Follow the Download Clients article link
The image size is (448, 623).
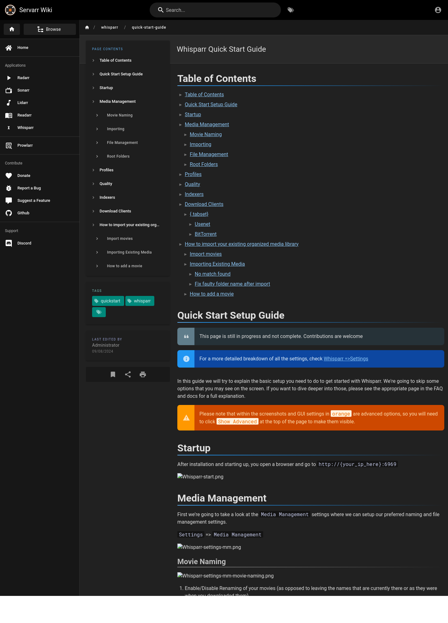[204, 204]
